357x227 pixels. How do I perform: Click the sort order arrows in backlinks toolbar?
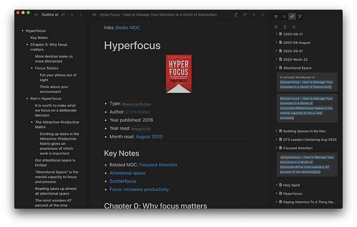click(x=294, y=27)
